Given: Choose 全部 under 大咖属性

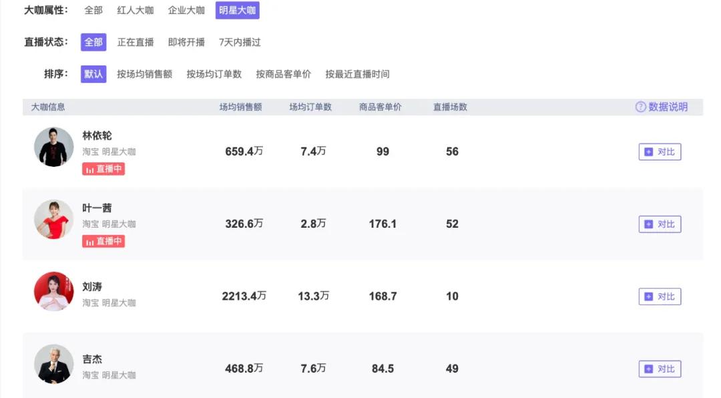Looking at the screenshot, I should click(93, 11).
